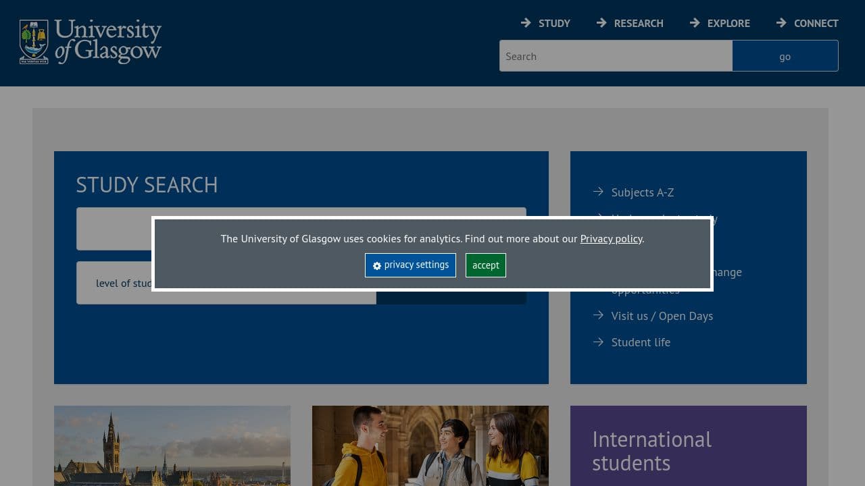Click the arrow icon next to EXPLORE
Viewport: 865px width, 486px height.
[695, 22]
